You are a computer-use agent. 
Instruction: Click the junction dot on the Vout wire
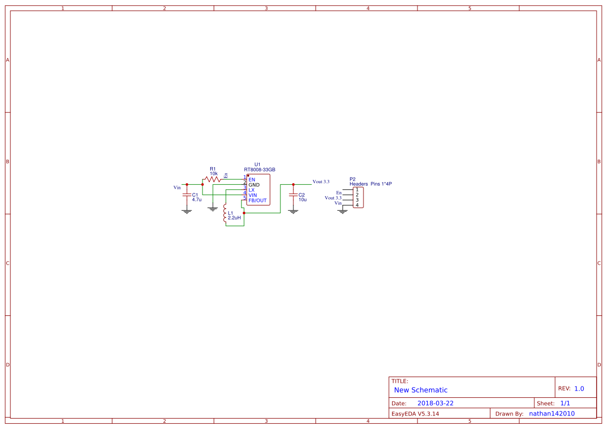pos(293,184)
